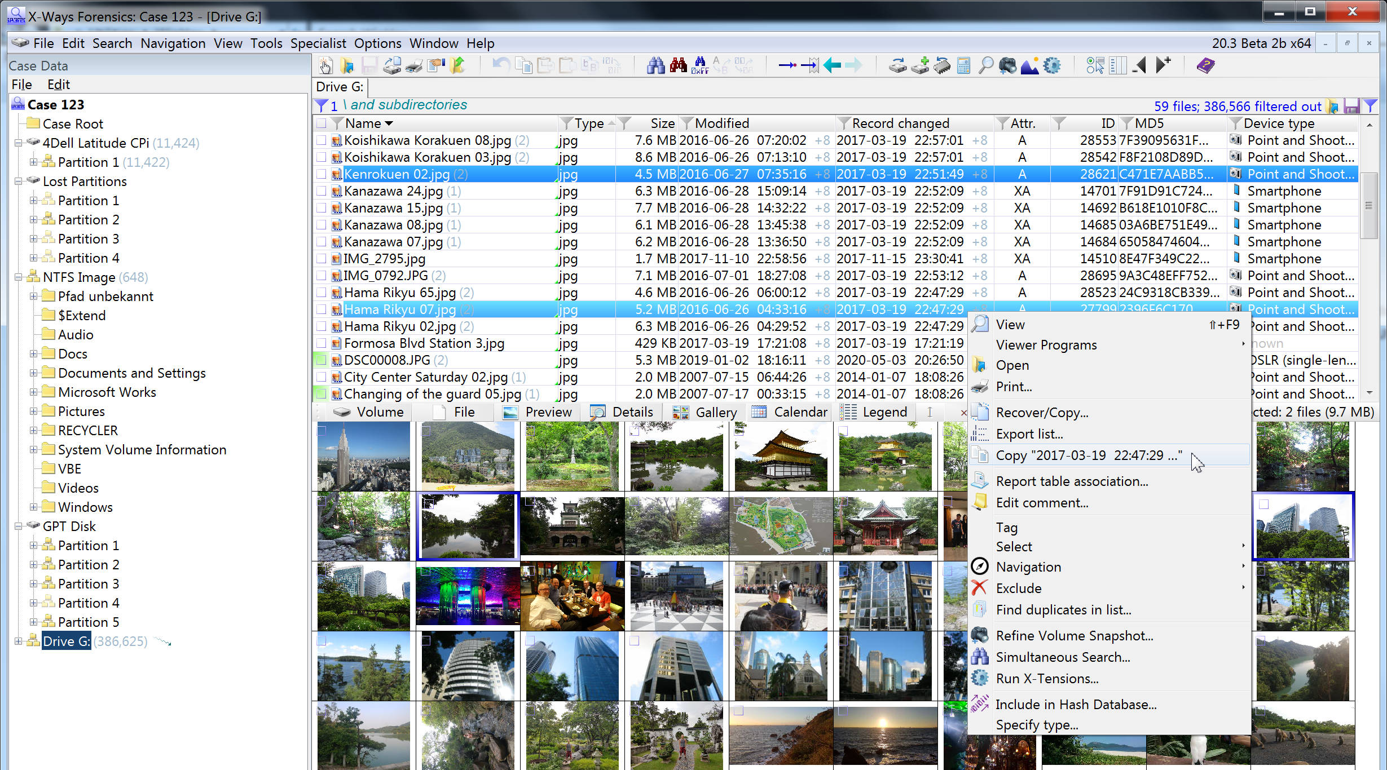The image size is (1387, 770).
Task: Tick the select-all checkbox in the header
Action: click(322, 123)
